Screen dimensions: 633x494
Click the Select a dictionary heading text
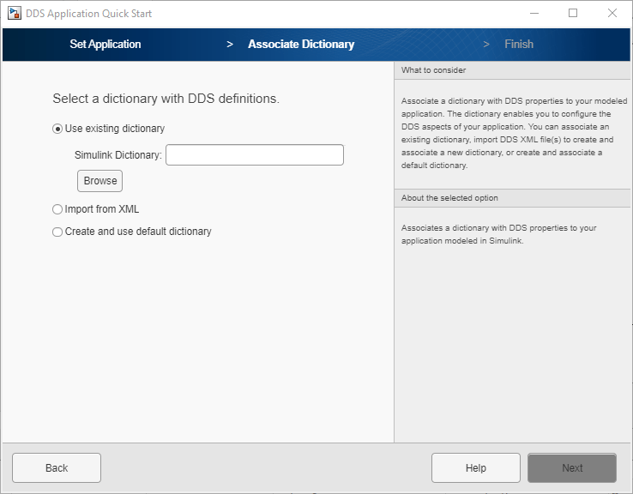(166, 99)
